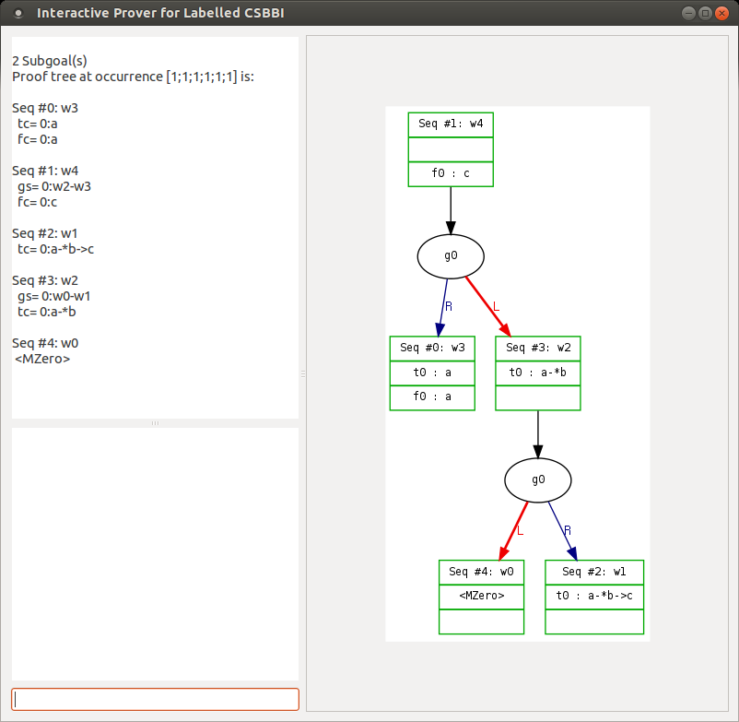Select the root node Seq #1: w4

coord(450,124)
